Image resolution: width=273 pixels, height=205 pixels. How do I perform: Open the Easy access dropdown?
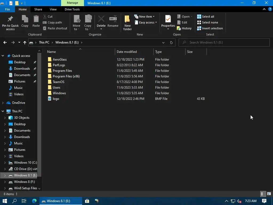point(146,22)
